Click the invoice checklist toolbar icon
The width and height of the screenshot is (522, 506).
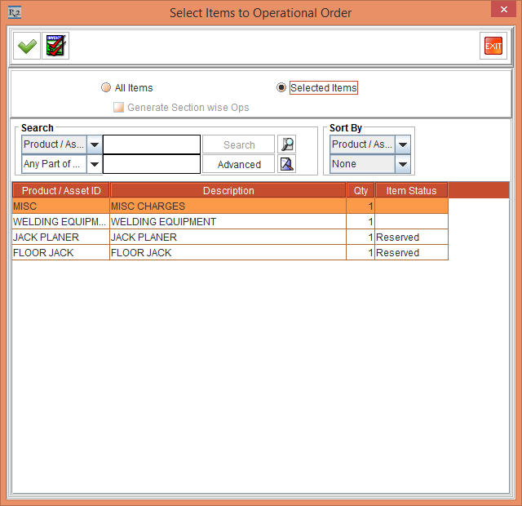[55, 47]
